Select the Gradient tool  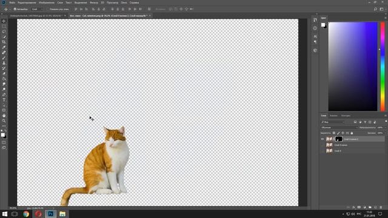(4, 79)
